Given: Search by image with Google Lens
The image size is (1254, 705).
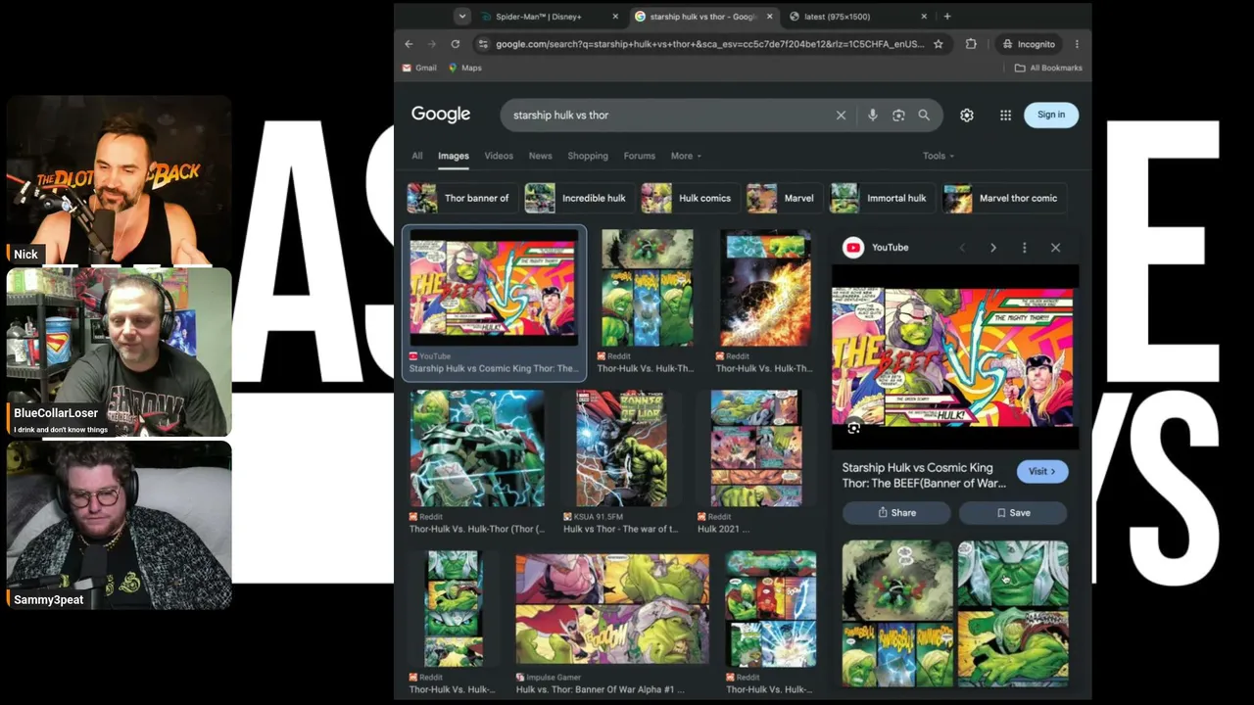Looking at the screenshot, I should [898, 115].
